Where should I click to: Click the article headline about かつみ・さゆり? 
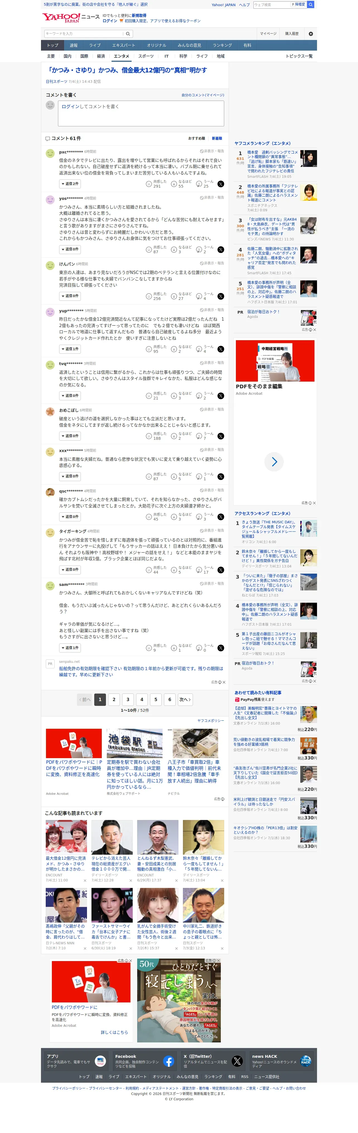127,70
